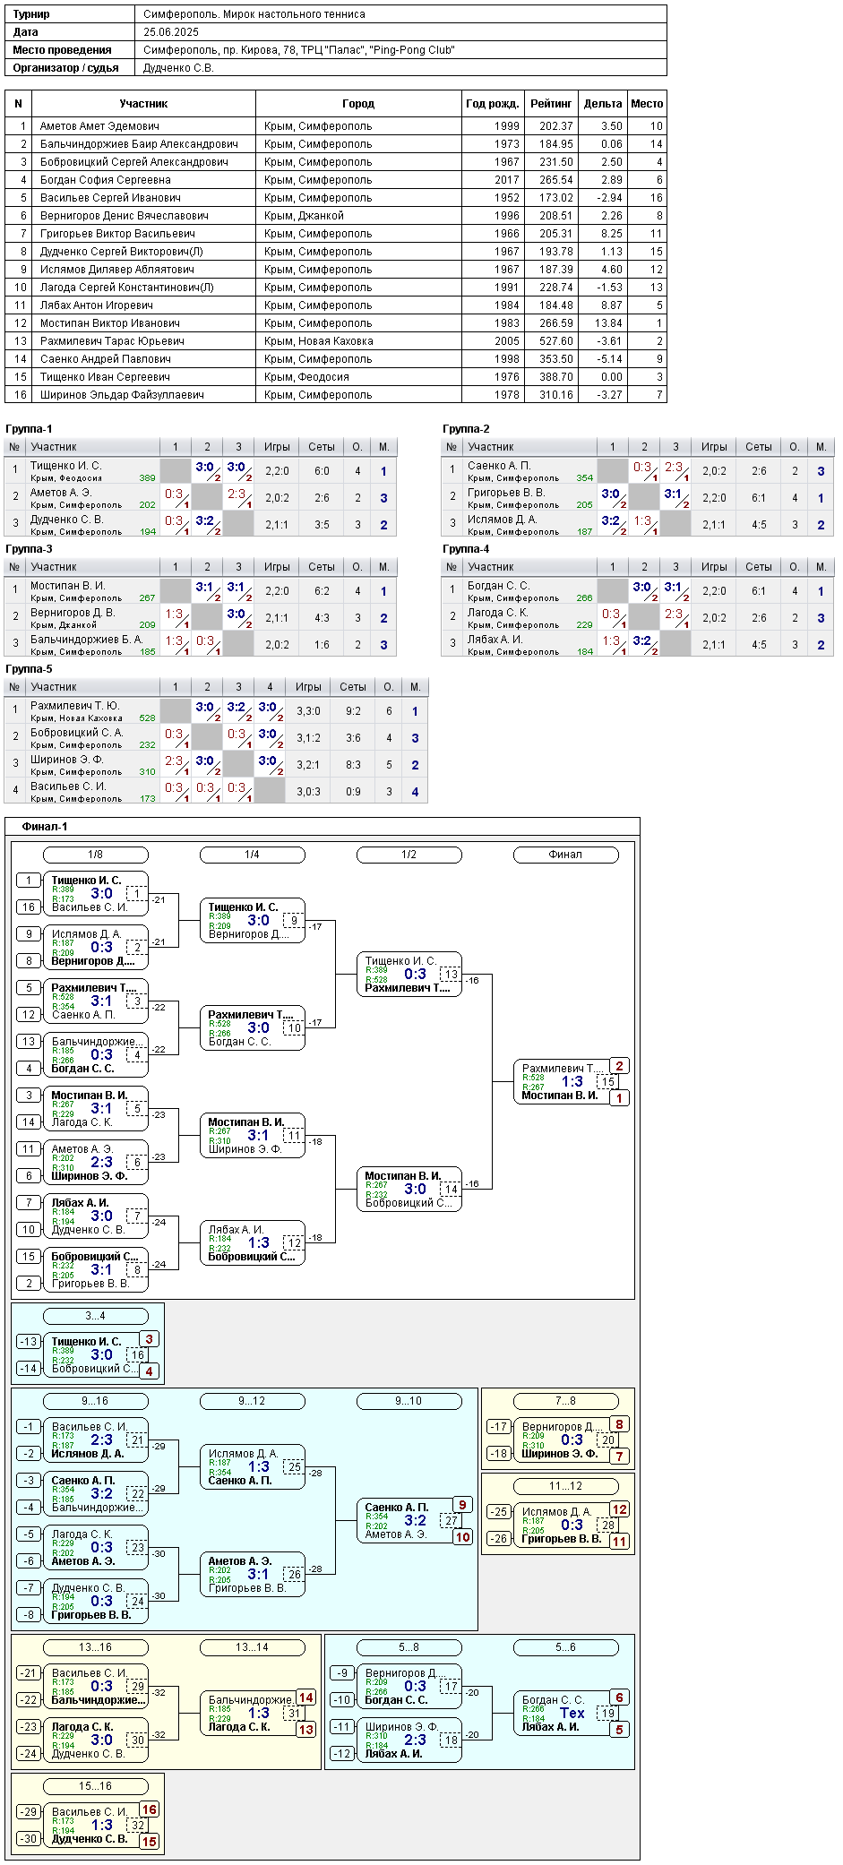Click the '13...16' placement round label
Image resolution: width=843 pixels, height=1865 pixels.
tap(96, 1647)
